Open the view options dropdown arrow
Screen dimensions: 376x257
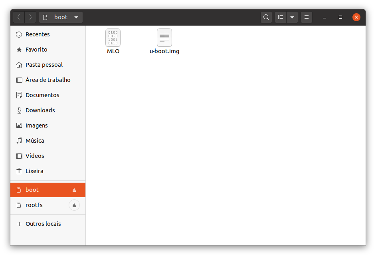click(x=292, y=17)
